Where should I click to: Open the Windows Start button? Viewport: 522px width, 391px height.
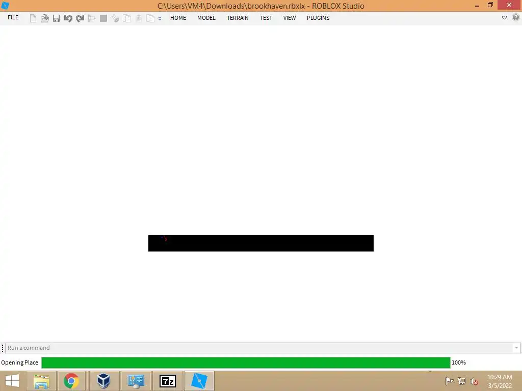pyautogui.click(x=12, y=381)
